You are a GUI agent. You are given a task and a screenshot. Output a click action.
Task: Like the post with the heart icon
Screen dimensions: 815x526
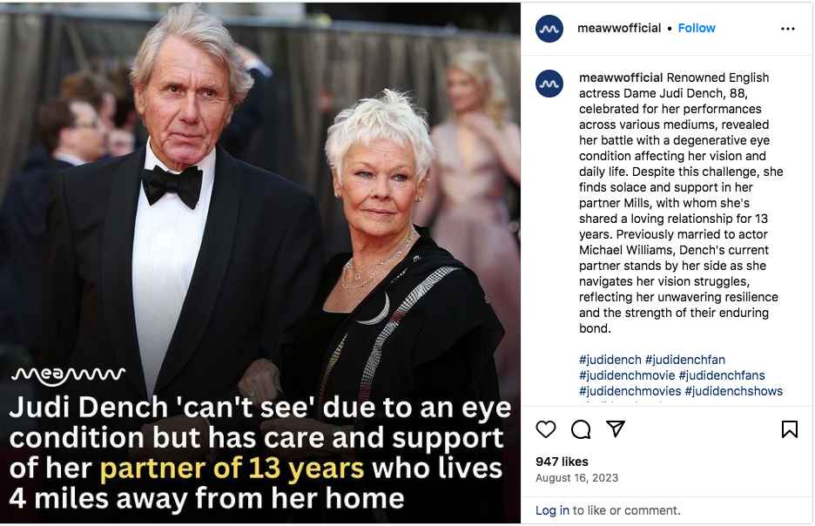[x=546, y=429]
